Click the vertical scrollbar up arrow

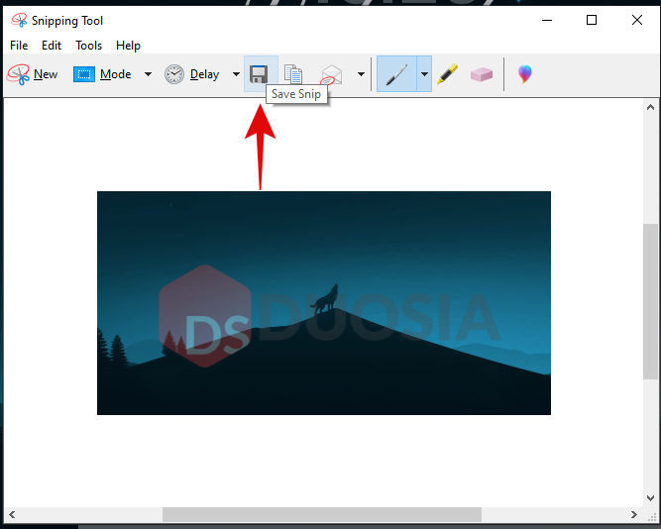click(650, 108)
